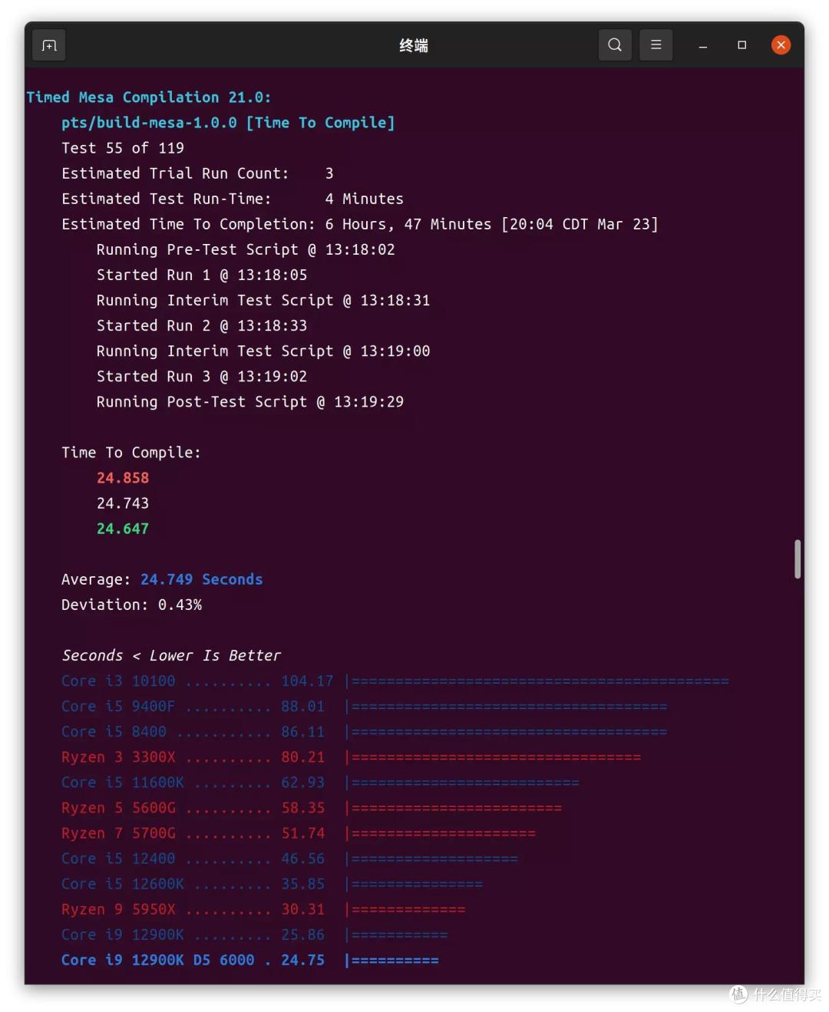Click the red result 24.858
This screenshot has width=829, height=1012.
123,478
